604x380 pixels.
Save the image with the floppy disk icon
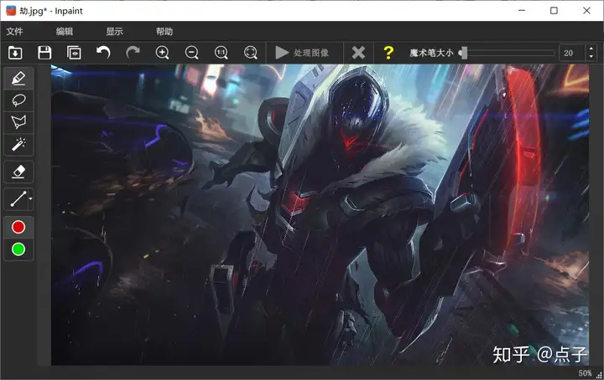point(44,52)
